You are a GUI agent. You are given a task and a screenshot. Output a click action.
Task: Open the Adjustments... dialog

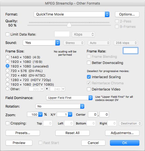coord(122,133)
